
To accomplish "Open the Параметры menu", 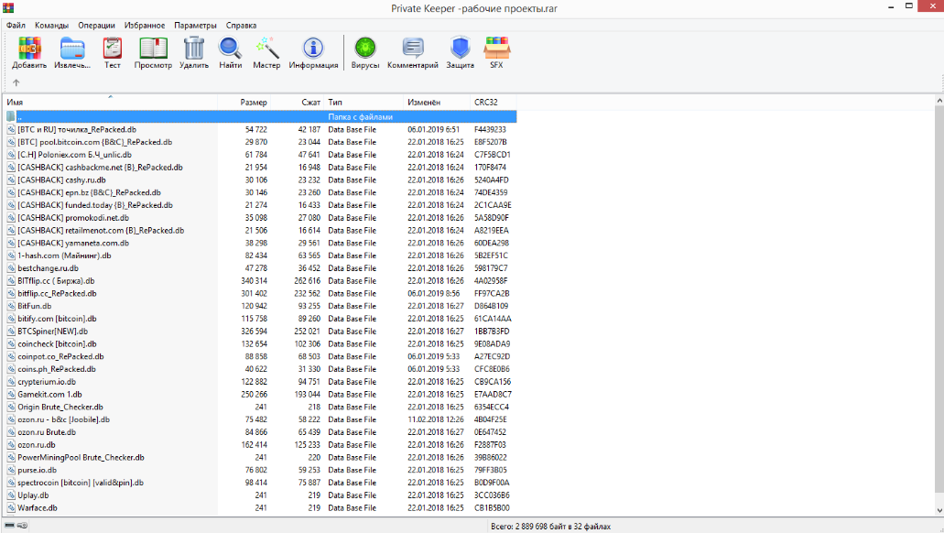I will coord(195,26).
